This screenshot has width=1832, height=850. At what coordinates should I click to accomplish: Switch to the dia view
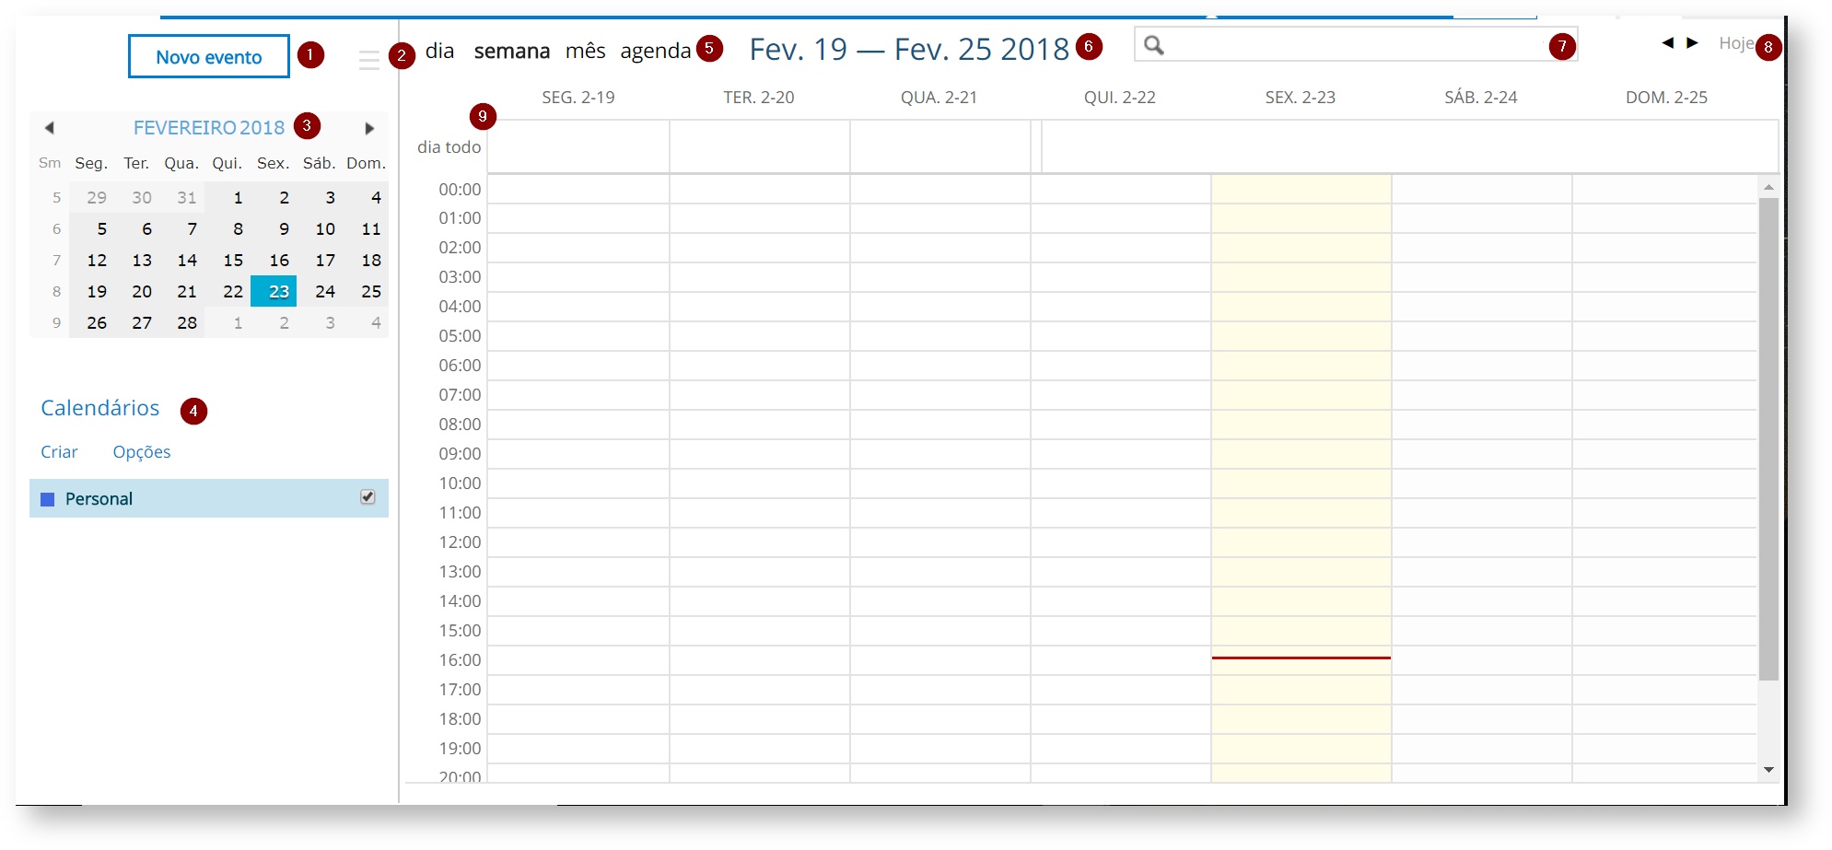point(439,51)
